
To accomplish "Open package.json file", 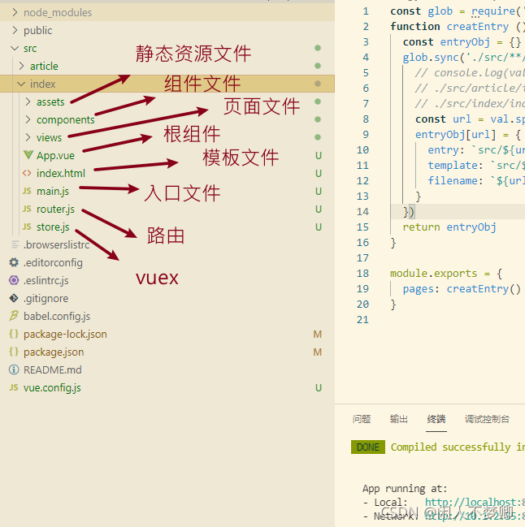I will coord(54,352).
